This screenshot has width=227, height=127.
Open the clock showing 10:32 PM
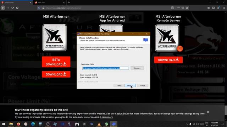[214, 124]
